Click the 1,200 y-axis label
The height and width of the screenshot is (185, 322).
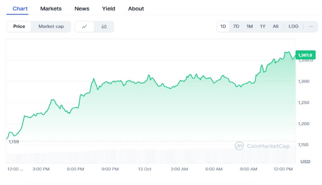coord(303,124)
